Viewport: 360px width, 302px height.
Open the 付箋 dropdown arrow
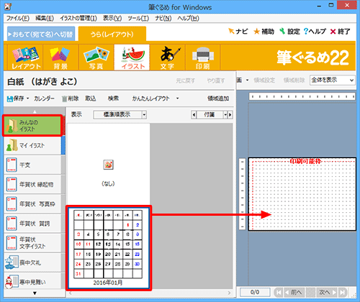(225, 115)
